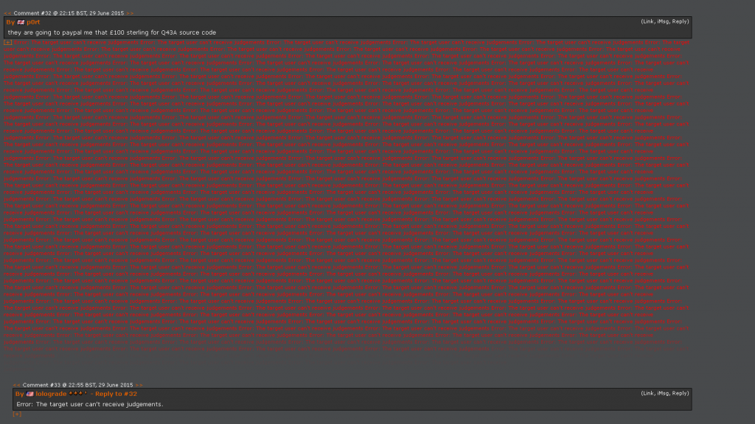Click the << arrows before Comment #33
The image size is (755, 424).
point(17,385)
